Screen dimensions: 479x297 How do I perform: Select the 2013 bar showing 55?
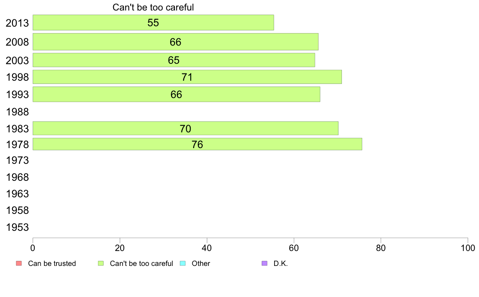click(x=153, y=23)
